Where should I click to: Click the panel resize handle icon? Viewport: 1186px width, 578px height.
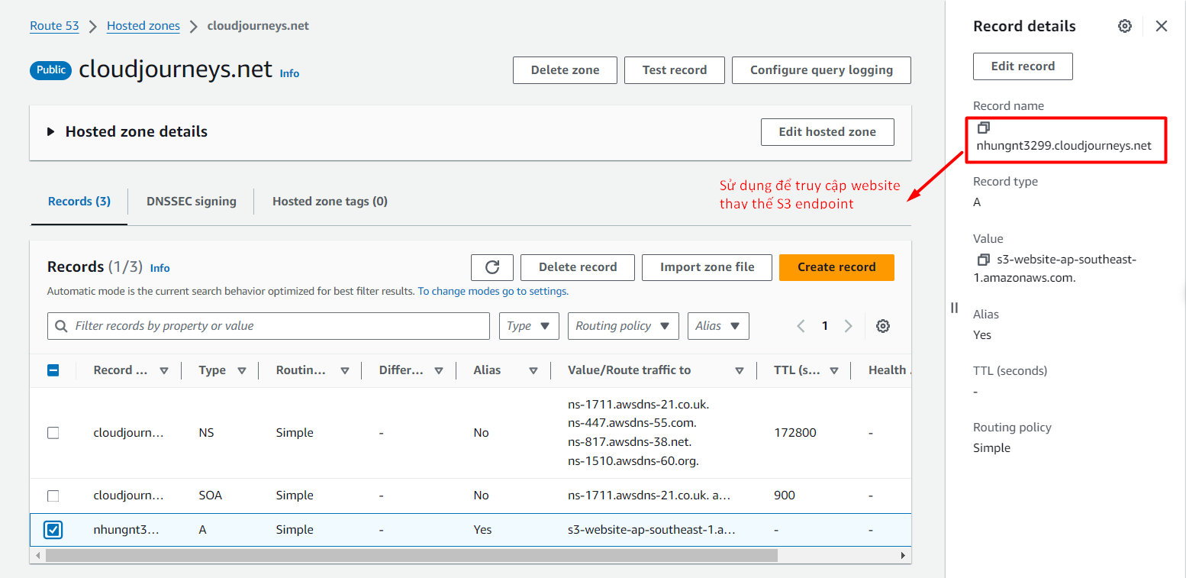tap(954, 308)
